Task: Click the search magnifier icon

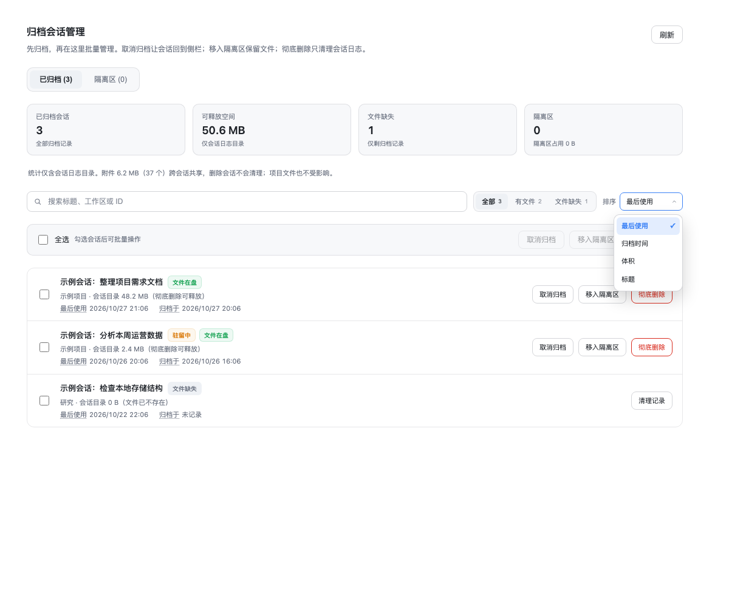Action: pyautogui.click(x=38, y=202)
